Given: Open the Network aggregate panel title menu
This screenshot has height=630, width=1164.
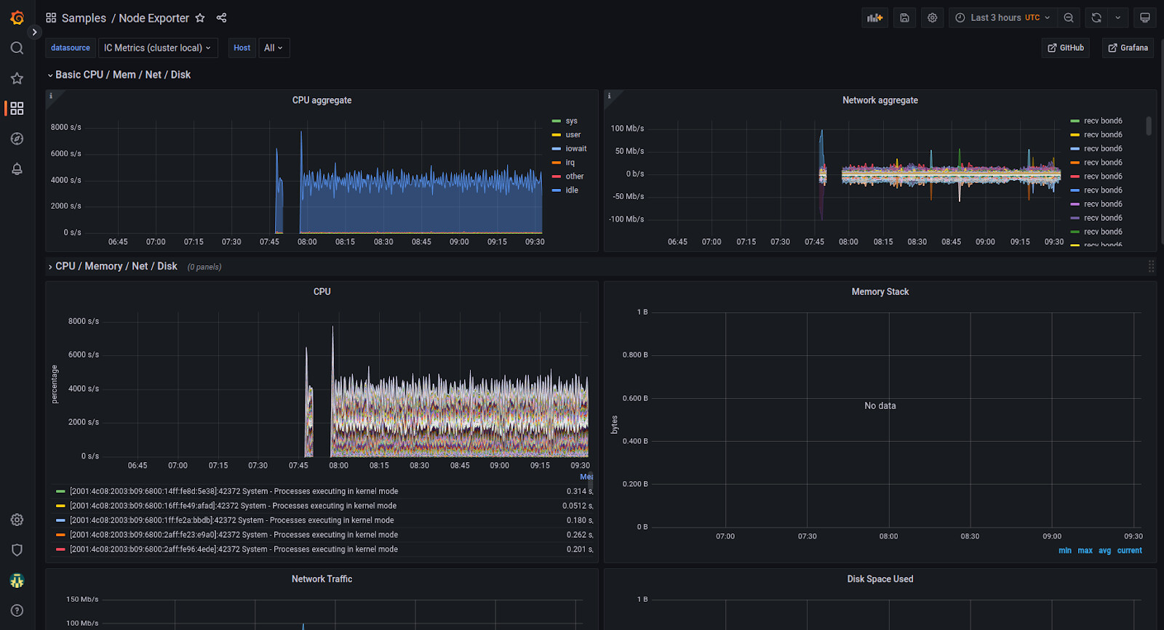Looking at the screenshot, I should [x=880, y=100].
